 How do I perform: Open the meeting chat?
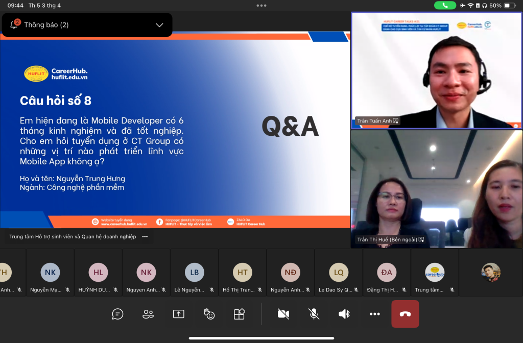point(117,314)
